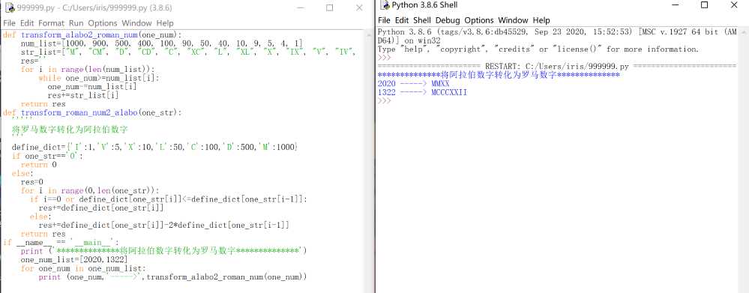Open Edit menu in Python Shell window

(x=402, y=20)
